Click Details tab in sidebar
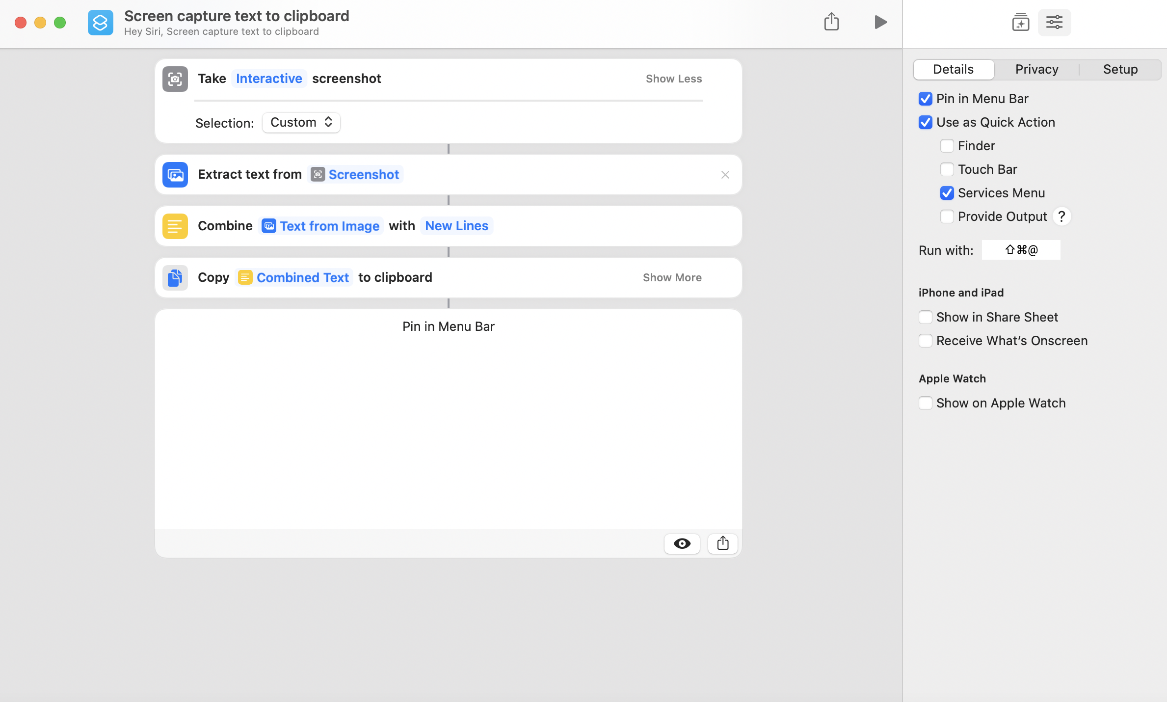Viewport: 1167px width, 702px height. [954, 68]
